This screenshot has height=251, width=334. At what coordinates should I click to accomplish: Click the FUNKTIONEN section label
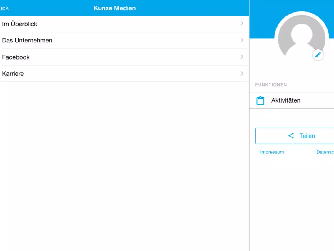click(271, 85)
